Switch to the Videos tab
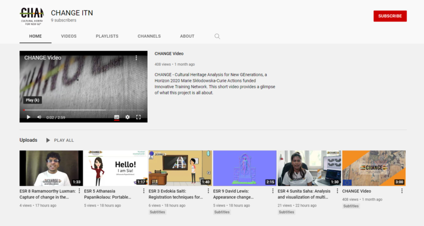Viewport: 424px width, 226px height. point(68,36)
